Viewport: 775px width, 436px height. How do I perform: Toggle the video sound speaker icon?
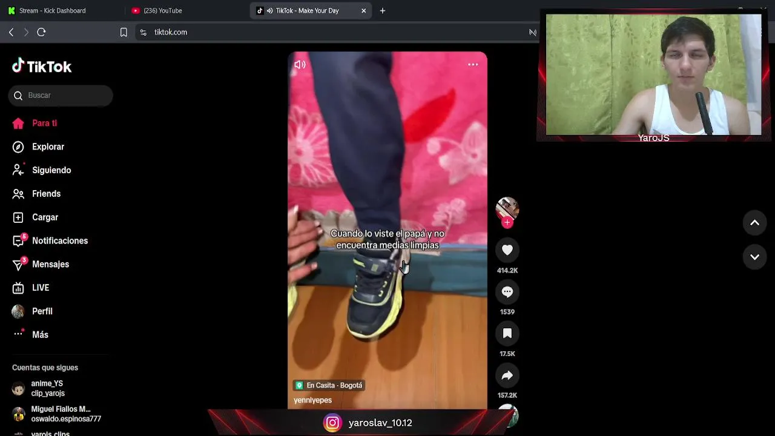pyautogui.click(x=300, y=64)
